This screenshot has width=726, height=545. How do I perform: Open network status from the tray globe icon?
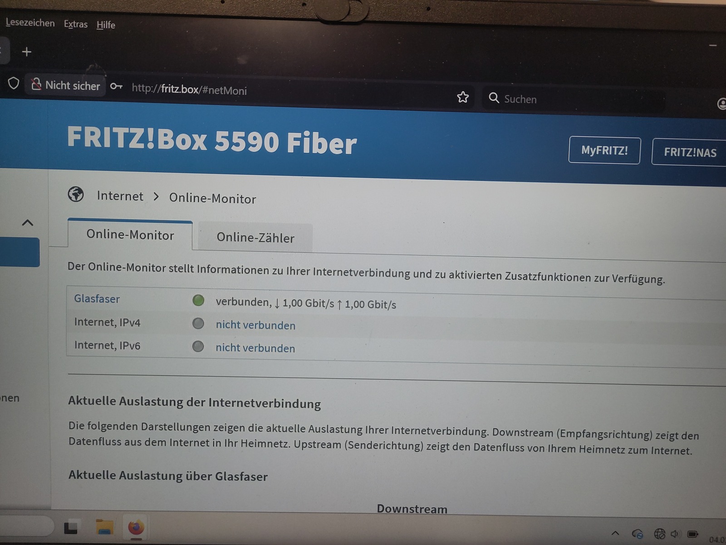click(x=659, y=534)
